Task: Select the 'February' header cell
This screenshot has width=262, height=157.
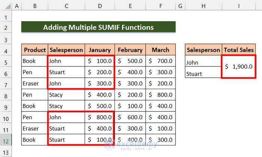Action: (130, 50)
